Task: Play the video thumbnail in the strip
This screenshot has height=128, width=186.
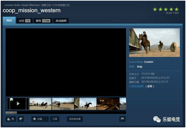Action: click(x=18, y=104)
